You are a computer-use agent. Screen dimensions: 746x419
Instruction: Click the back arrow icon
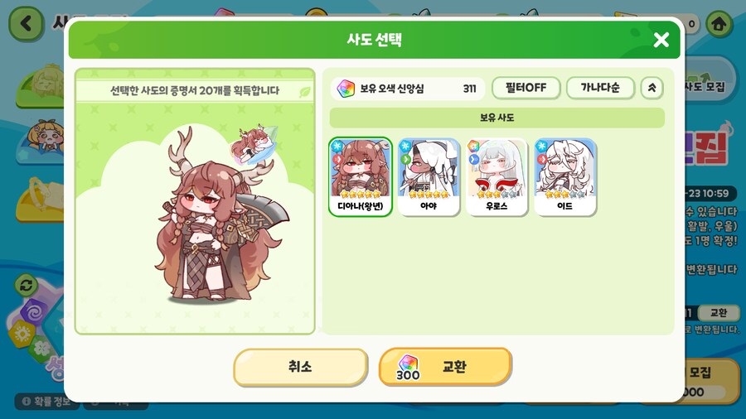tap(27, 23)
